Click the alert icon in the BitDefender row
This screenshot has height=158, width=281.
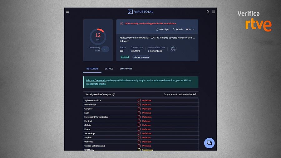click(x=139, y=104)
